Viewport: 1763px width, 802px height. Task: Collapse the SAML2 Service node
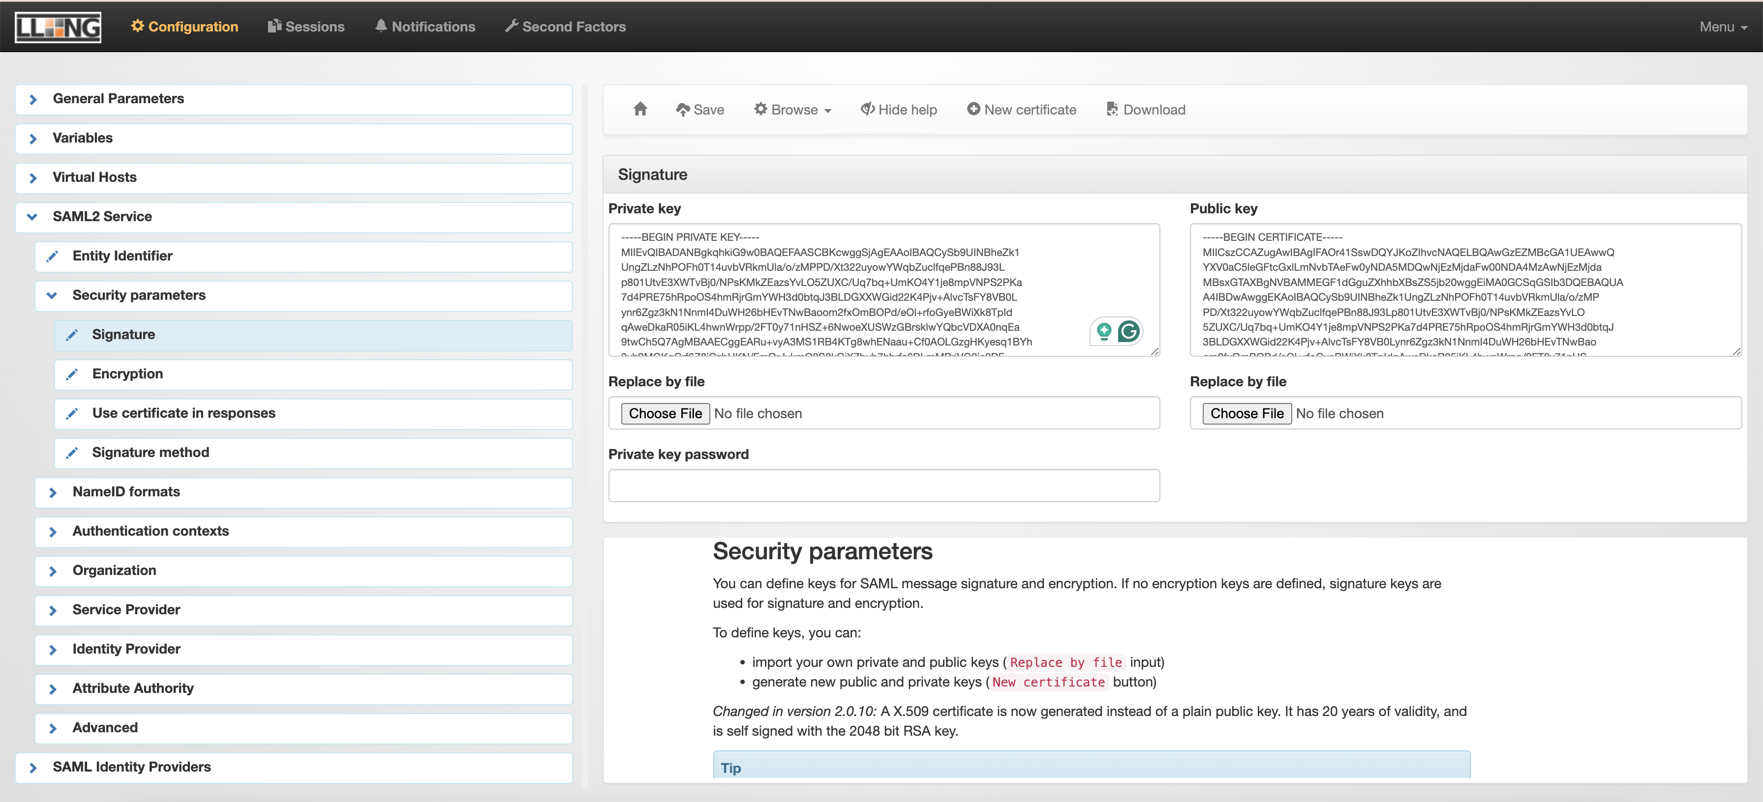[32, 217]
